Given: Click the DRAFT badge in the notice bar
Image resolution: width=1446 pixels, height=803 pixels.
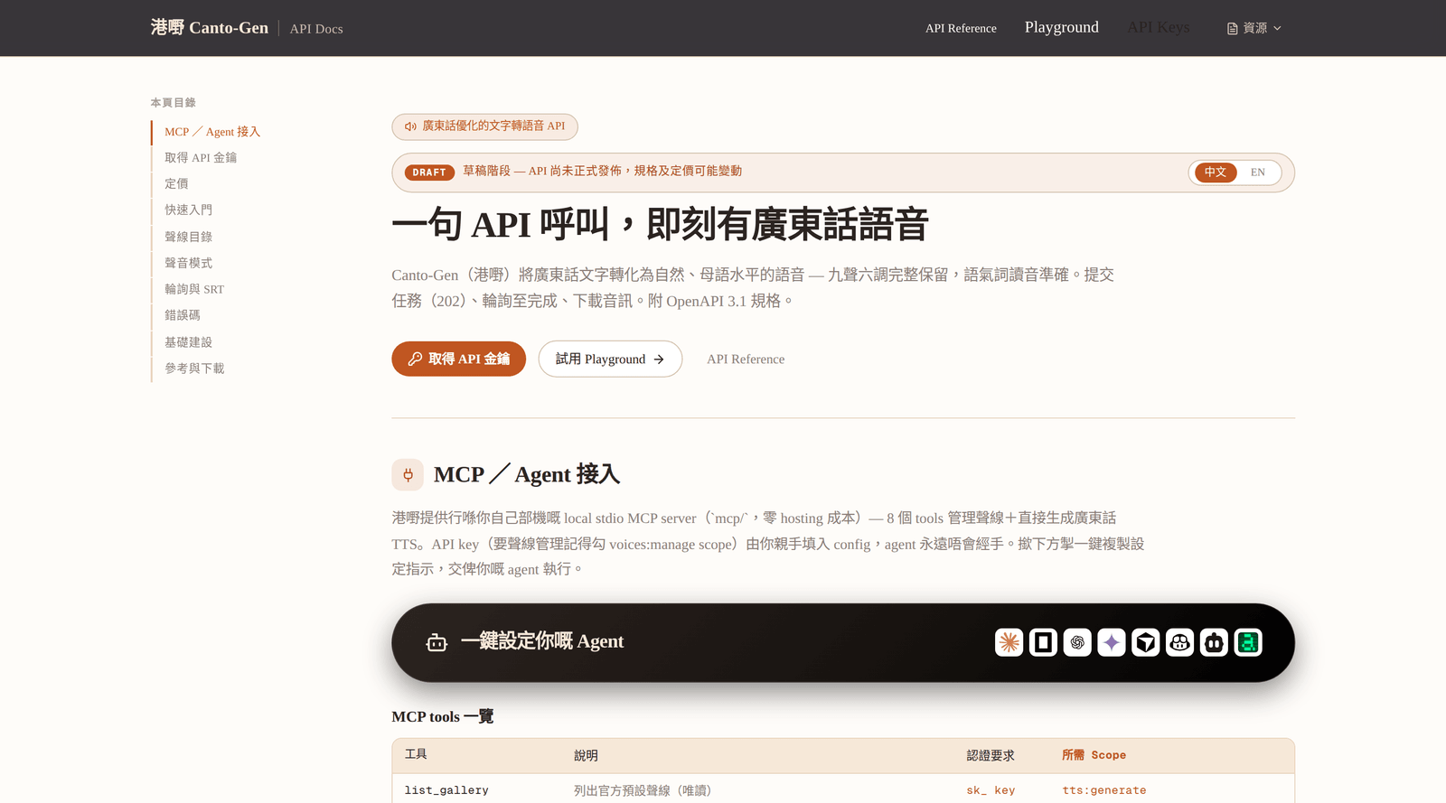Looking at the screenshot, I should (429, 173).
